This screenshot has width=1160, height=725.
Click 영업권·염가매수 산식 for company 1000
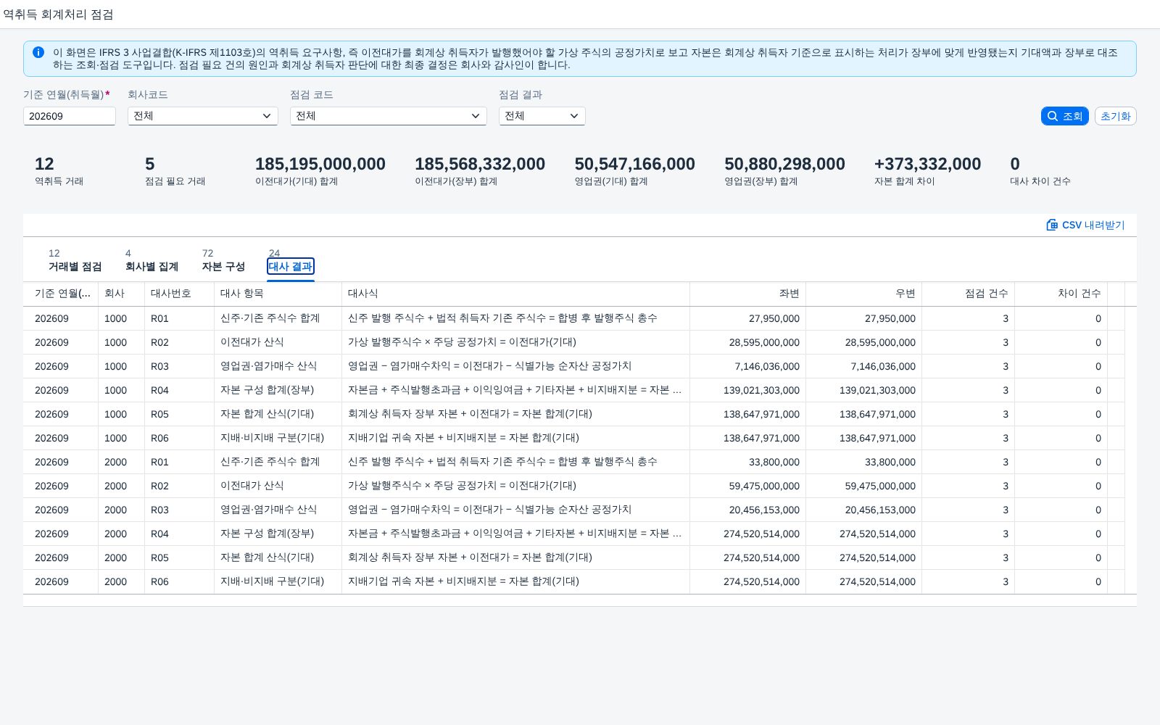pos(268,366)
